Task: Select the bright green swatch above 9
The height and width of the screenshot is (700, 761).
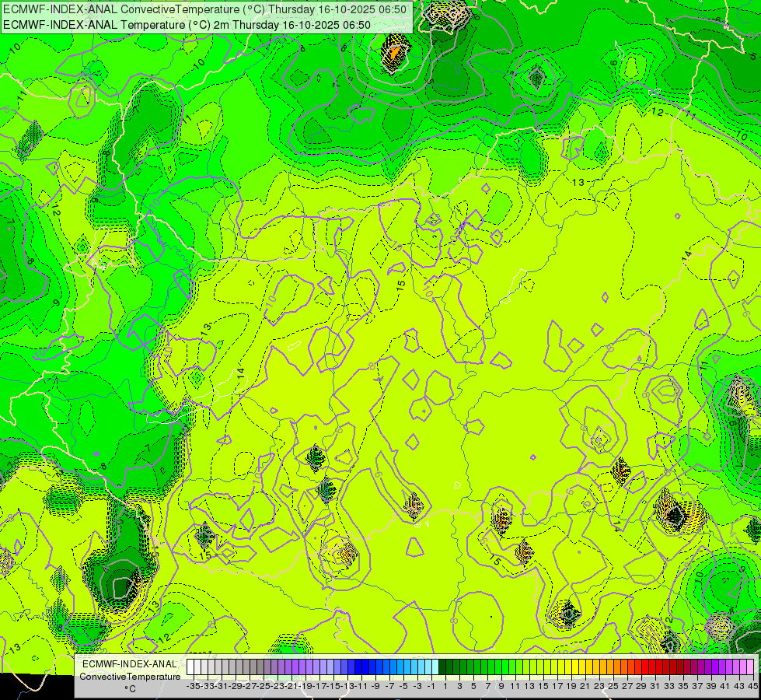Action: (498, 667)
